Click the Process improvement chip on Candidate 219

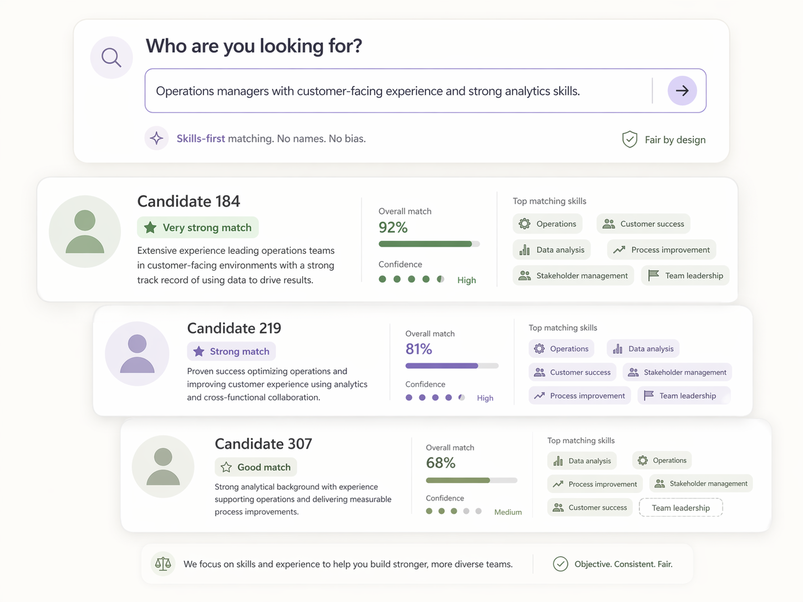point(580,396)
